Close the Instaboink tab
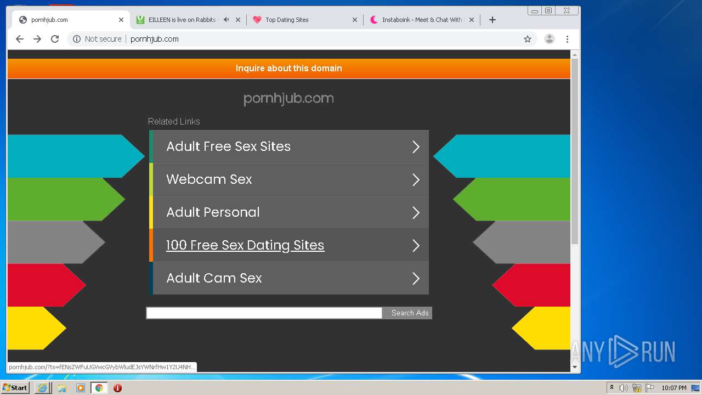 (472, 20)
